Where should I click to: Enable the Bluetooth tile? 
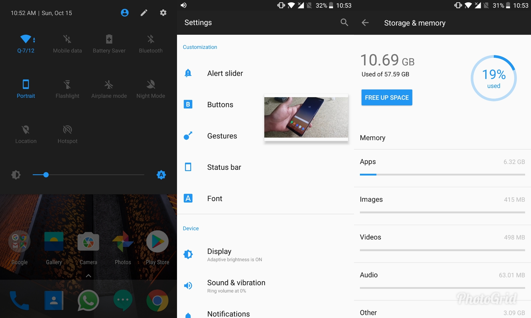151,39
